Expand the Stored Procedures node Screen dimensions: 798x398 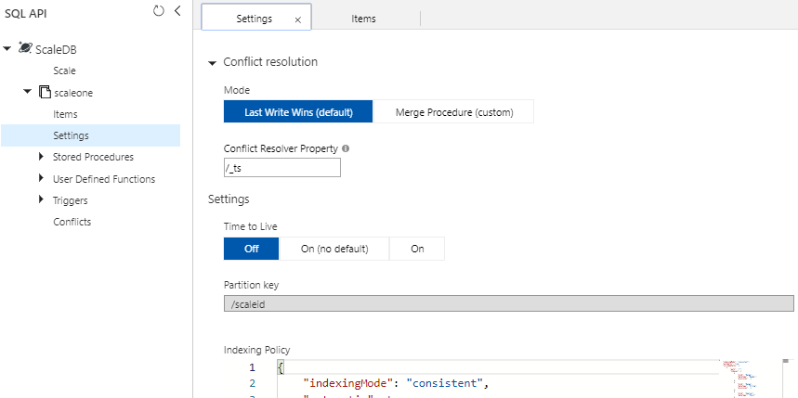(x=41, y=157)
